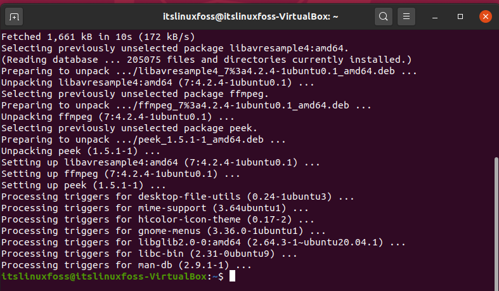
Task: Click the 'Unpacking ffmpeg' output line
Action: pos(118,117)
